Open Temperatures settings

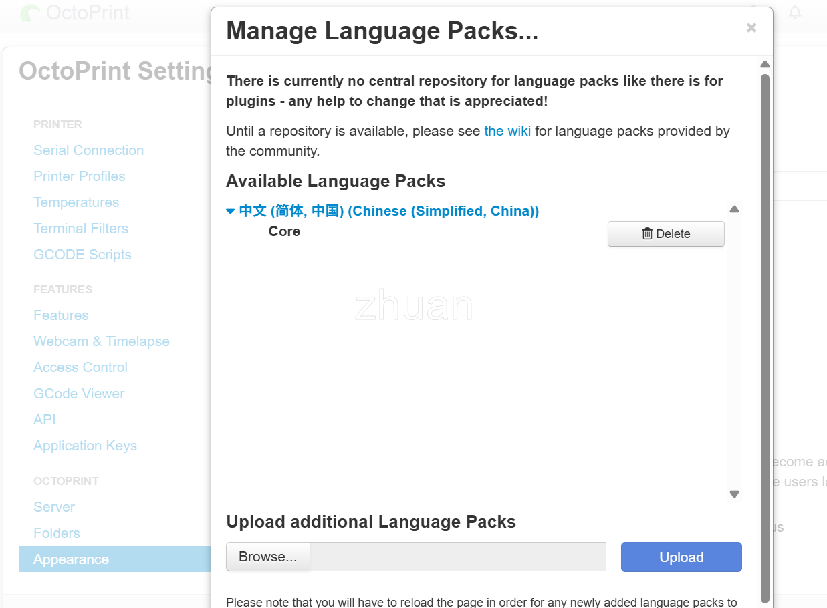pyautogui.click(x=76, y=202)
